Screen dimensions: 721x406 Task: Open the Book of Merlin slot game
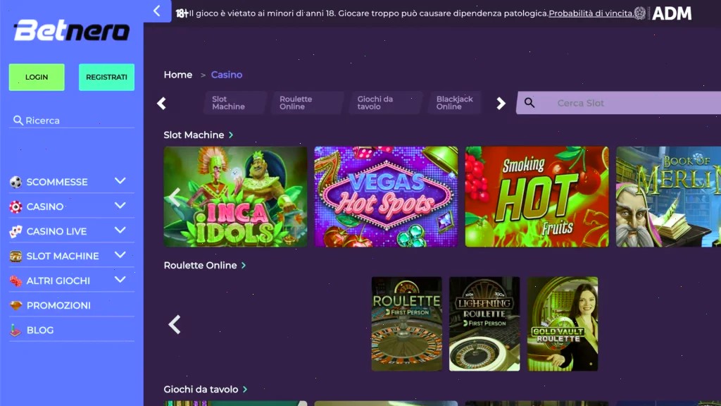point(669,197)
